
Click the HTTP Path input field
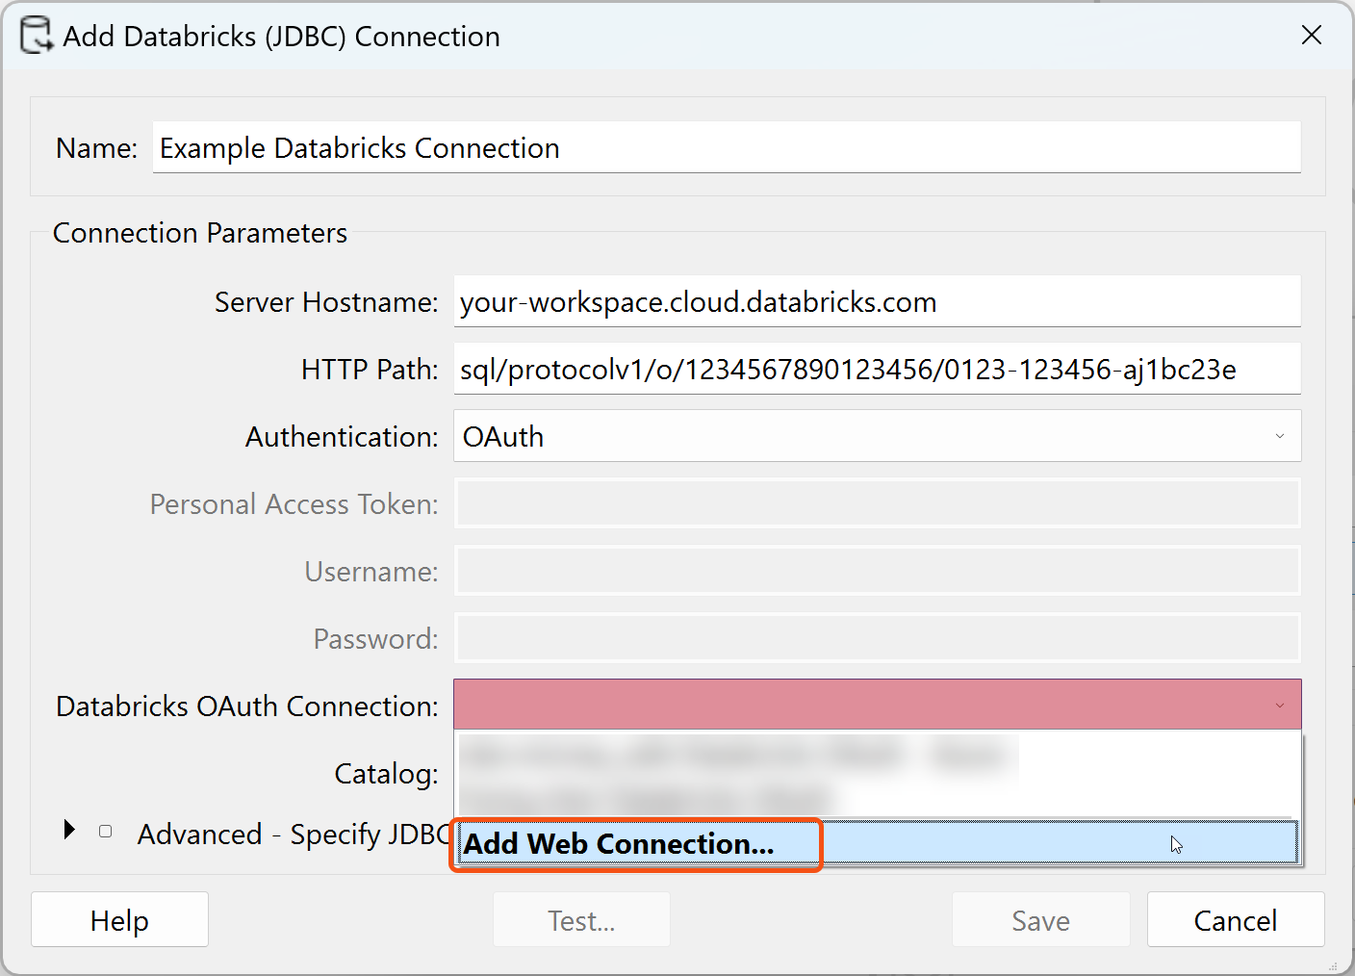coord(877,369)
